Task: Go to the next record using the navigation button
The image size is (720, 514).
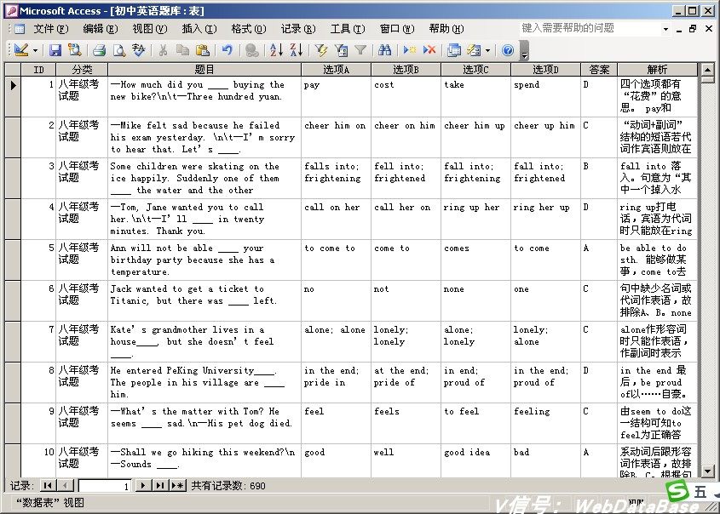Action: click(143, 485)
